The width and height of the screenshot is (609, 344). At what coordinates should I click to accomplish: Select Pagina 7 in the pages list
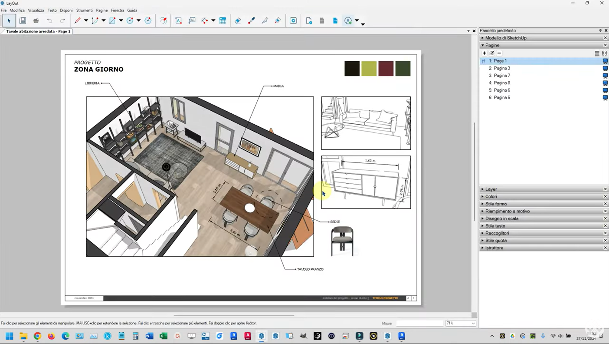[502, 76]
